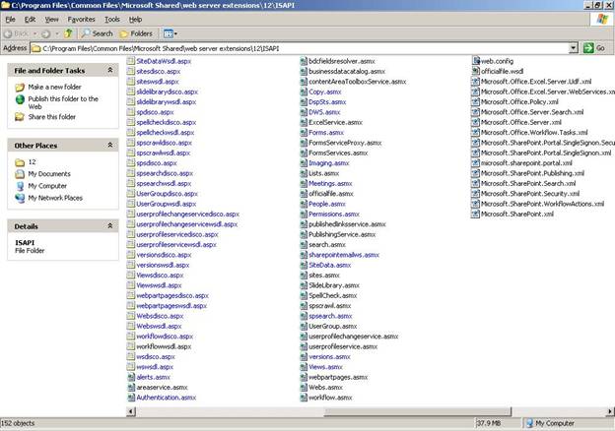Collapse the Details panel
The image size is (615, 431).
(110, 226)
